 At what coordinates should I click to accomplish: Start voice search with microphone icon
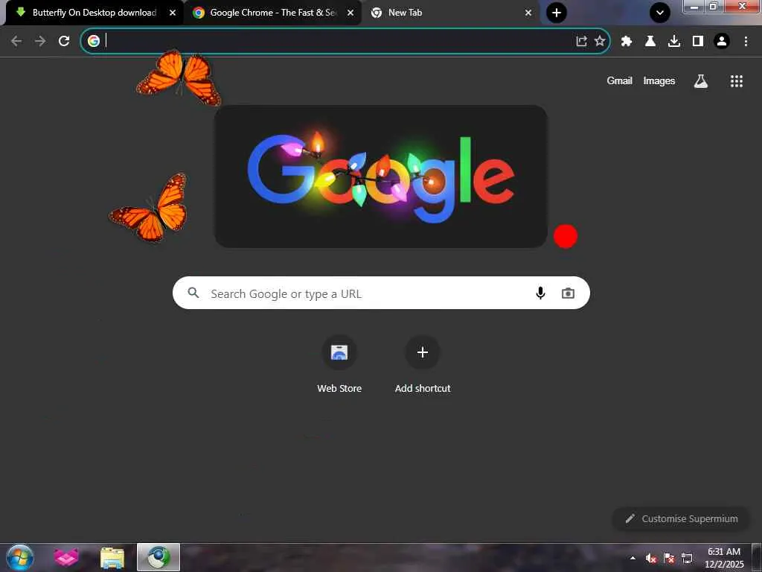click(x=540, y=293)
